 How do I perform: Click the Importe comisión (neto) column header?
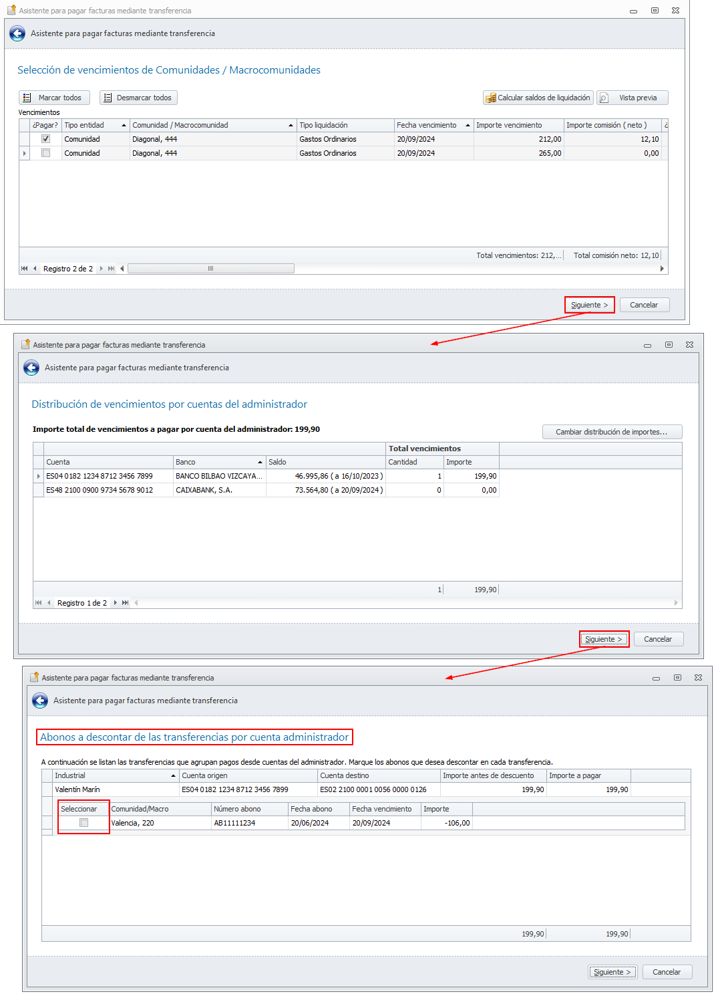tap(612, 125)
